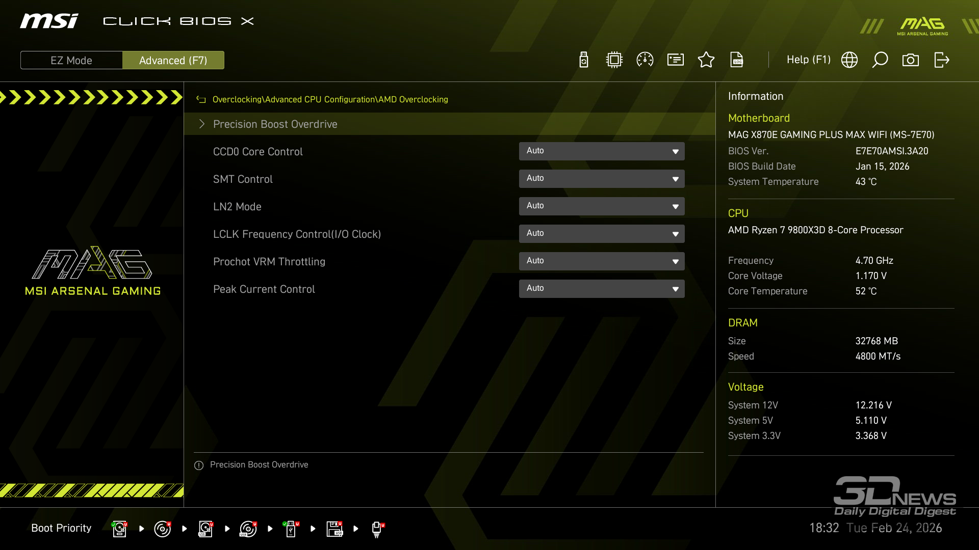The width and height of the screenshot is (979, 550).
Task: Open the M-Flash USB update icon
Action: pyautogui.click(x=584, y=60)
